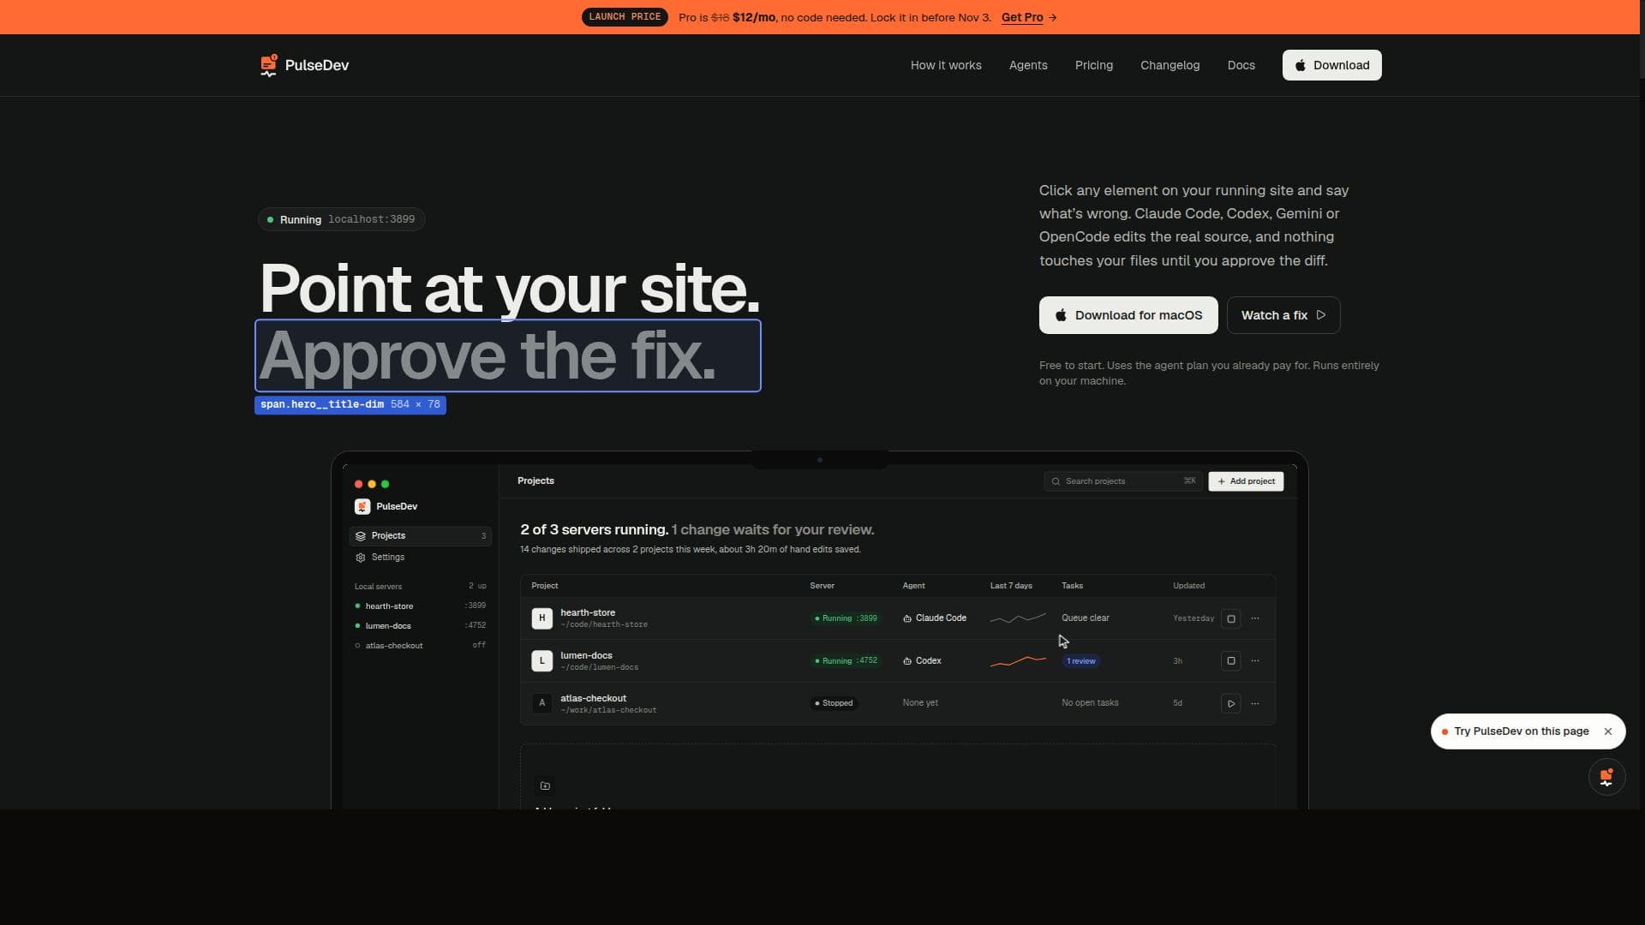Click the lumen-docs sparkline chart

[1018, 661]
